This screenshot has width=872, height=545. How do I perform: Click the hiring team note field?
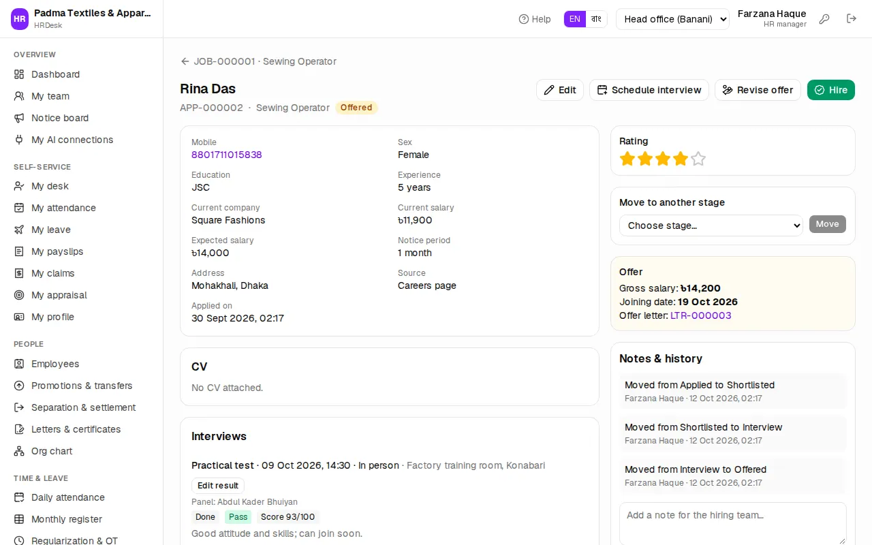point(733,523)
